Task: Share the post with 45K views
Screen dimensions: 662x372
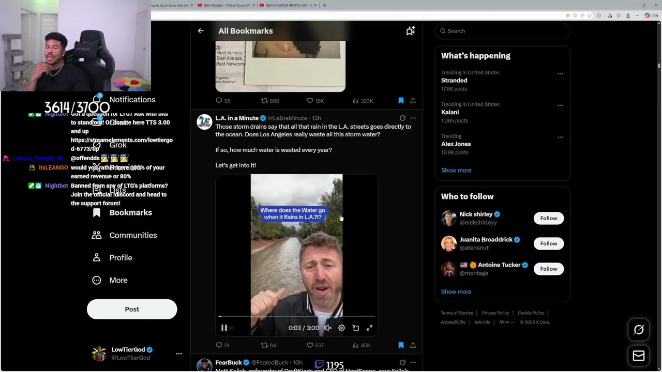Action: (413, 345)
